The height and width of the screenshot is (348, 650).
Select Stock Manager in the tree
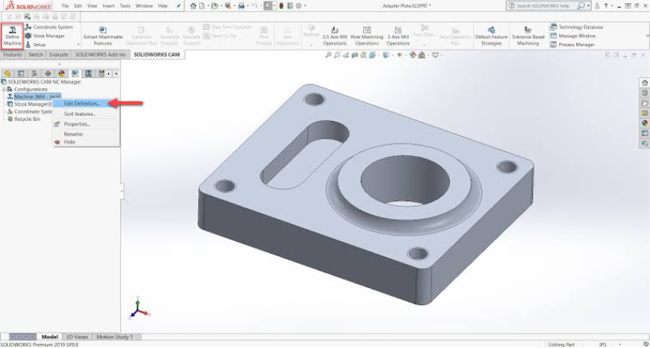point(30,105)
